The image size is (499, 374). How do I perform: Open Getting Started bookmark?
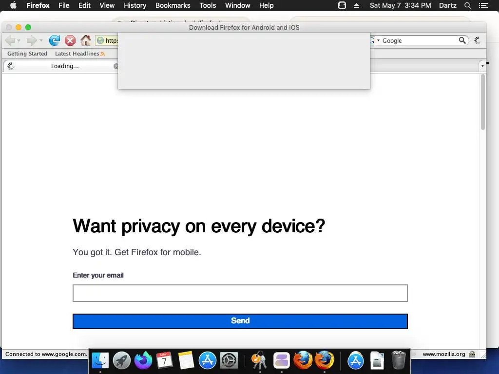(x=27, y=54)
